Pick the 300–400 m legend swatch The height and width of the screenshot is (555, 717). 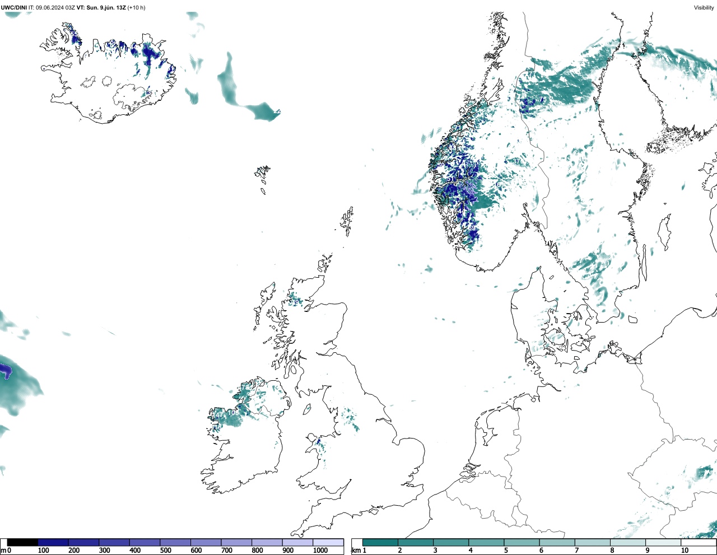click(x=114, y=542)
